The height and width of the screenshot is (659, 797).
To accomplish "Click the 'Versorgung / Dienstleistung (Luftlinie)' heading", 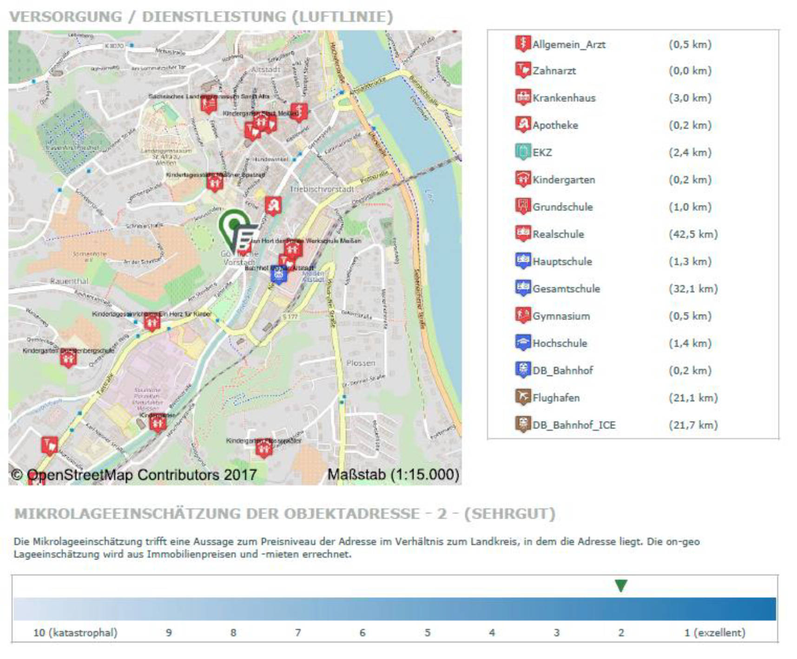I will (201, 17).
